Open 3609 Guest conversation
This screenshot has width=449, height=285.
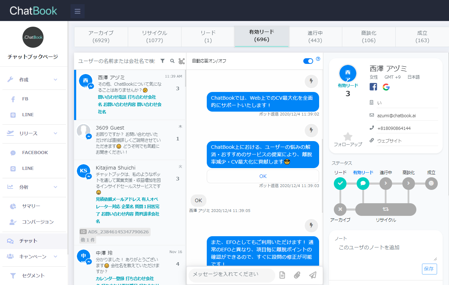coord(130,140)
